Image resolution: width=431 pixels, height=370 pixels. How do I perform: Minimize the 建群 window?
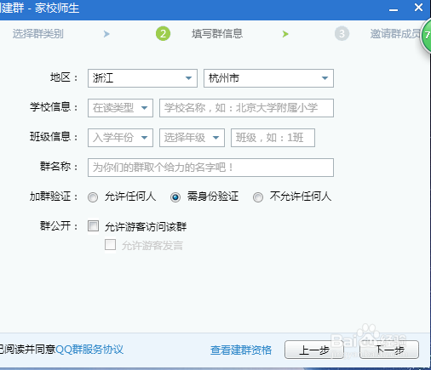[x=394, y=9]
